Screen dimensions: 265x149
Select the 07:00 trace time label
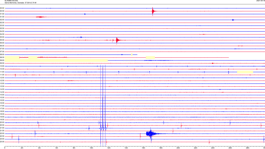[x=2, y=49]
